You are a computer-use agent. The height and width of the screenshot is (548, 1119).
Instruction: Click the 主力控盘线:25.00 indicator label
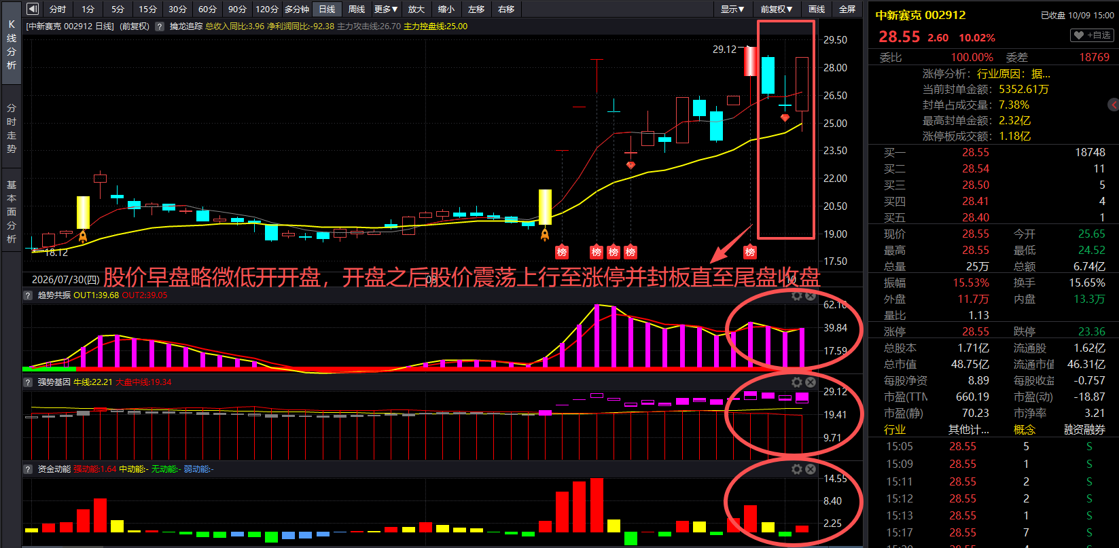[436, 26]
